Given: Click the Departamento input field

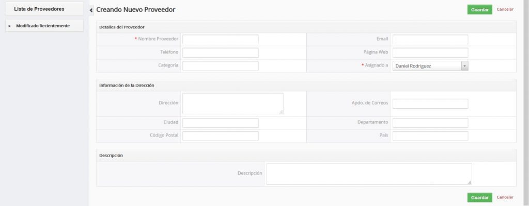Looking at the screenshot, I should (430, 123).
